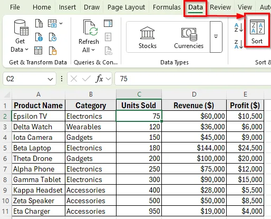
Task: Click From Text/CSV icon
Action: [39, 23]
